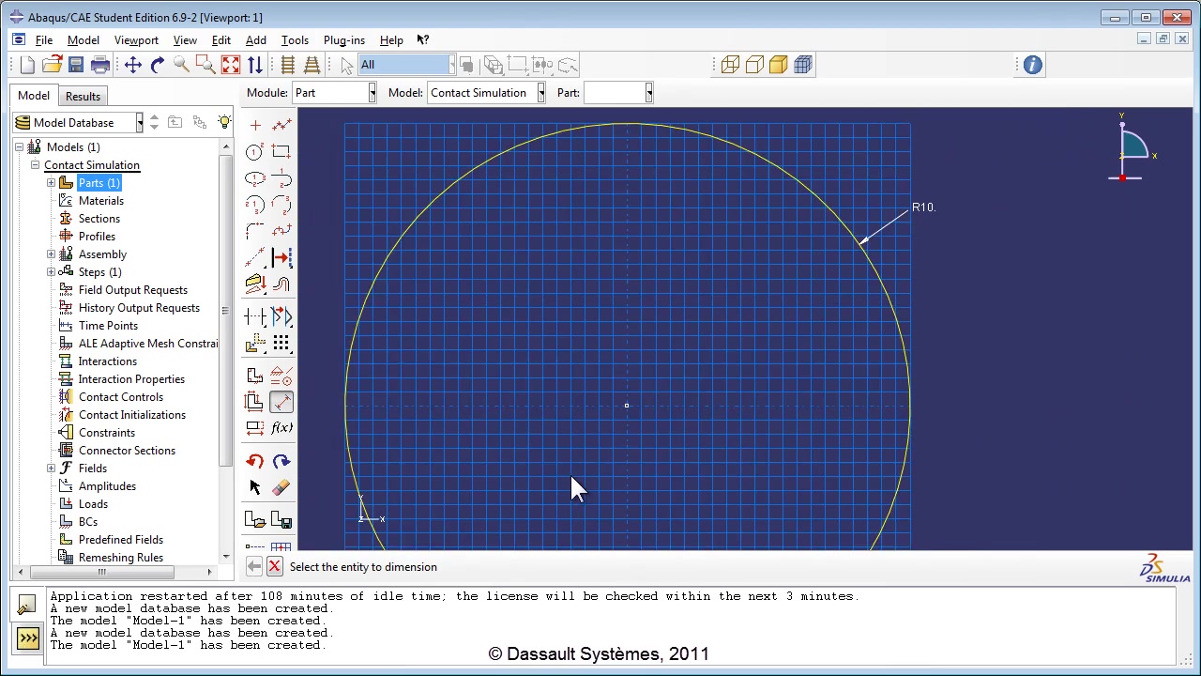This screenshot has height=676, width=1201.
Task: Click the red X cancel procedure button
Action: pos(274,566)
